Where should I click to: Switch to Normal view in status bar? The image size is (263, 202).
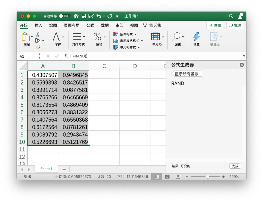156,177
